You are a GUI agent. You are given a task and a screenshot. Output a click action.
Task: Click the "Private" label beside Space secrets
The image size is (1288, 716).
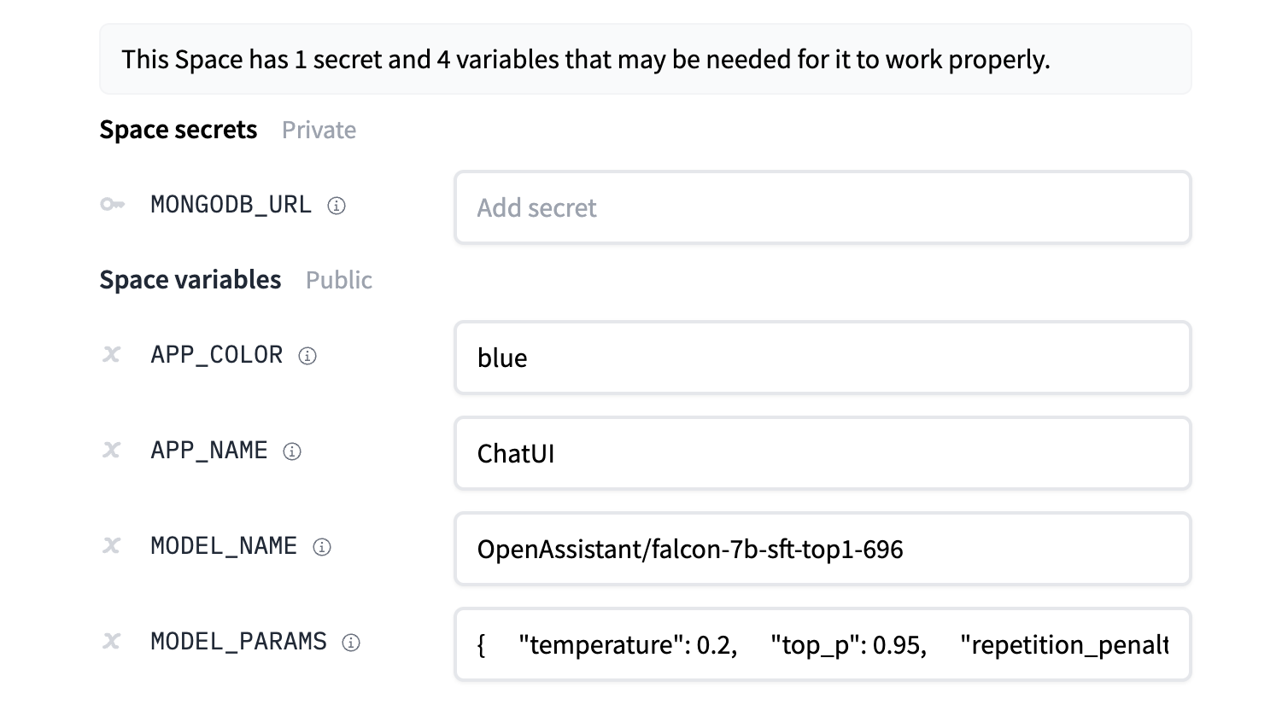click(x=319, y=131)
